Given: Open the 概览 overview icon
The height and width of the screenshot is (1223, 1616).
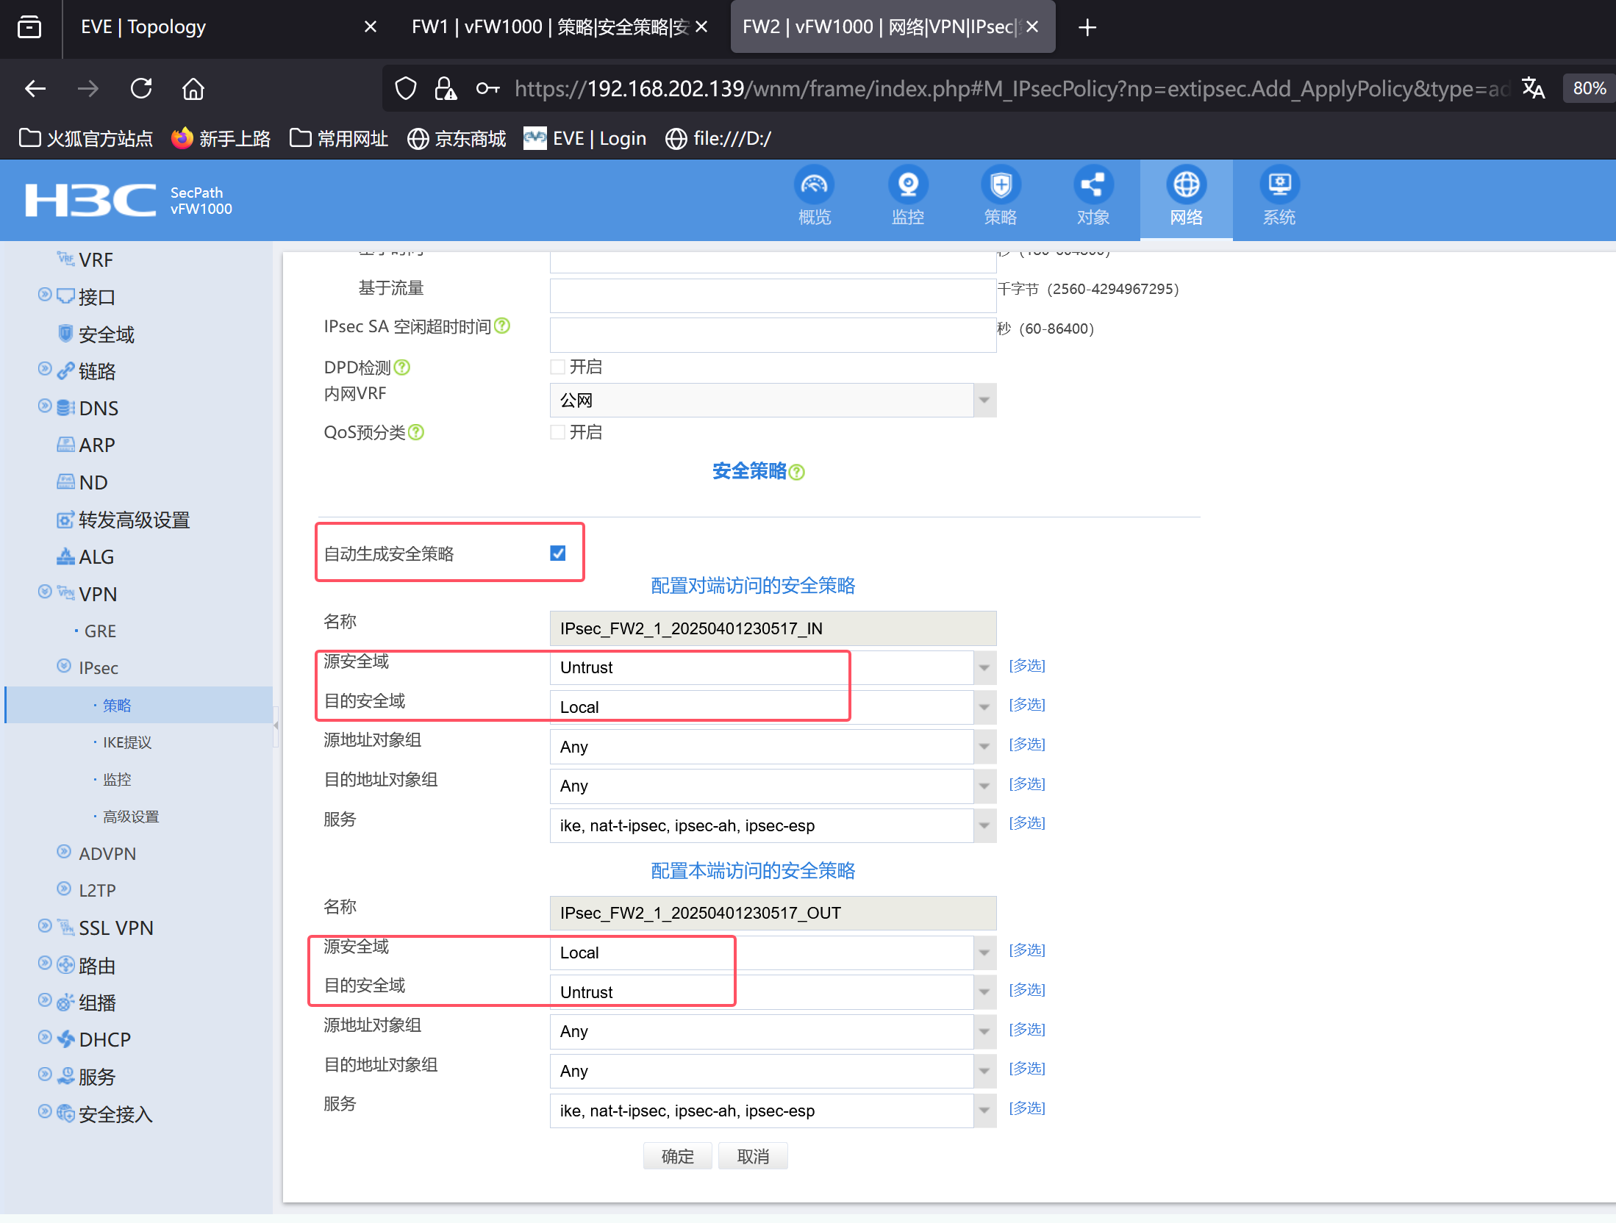Looking at the screenshot, I should [814, 185].
